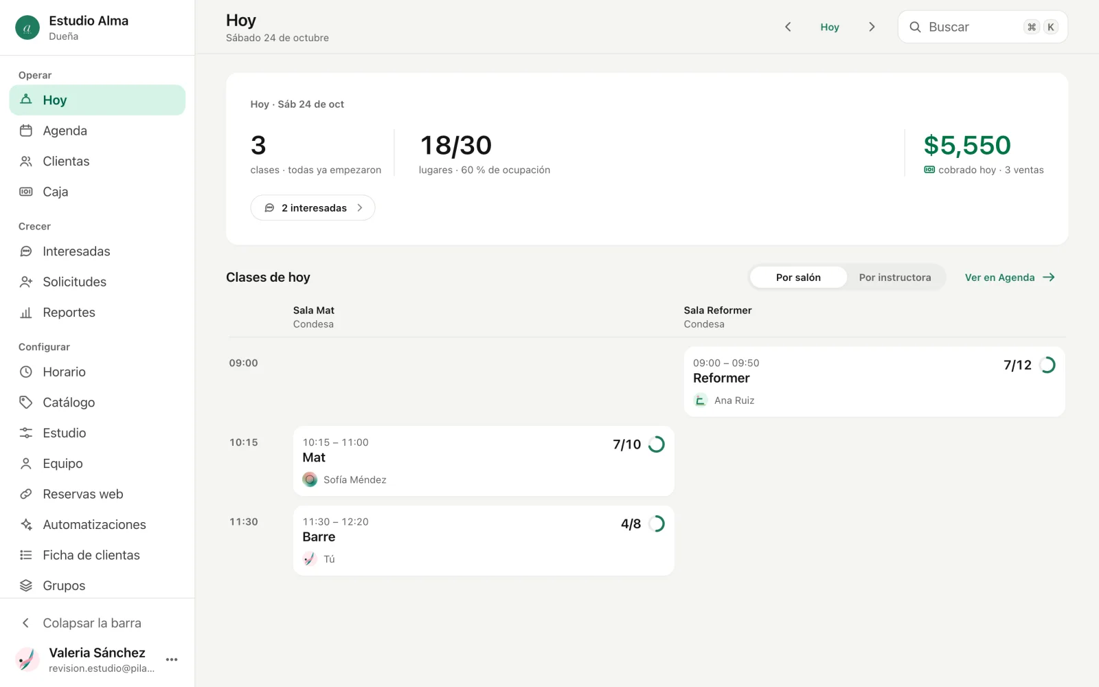The width and height of the screenshot is (1099, 687).
Task: Click the Mat 7/10 occupancy ring
Action: [657, 444]
